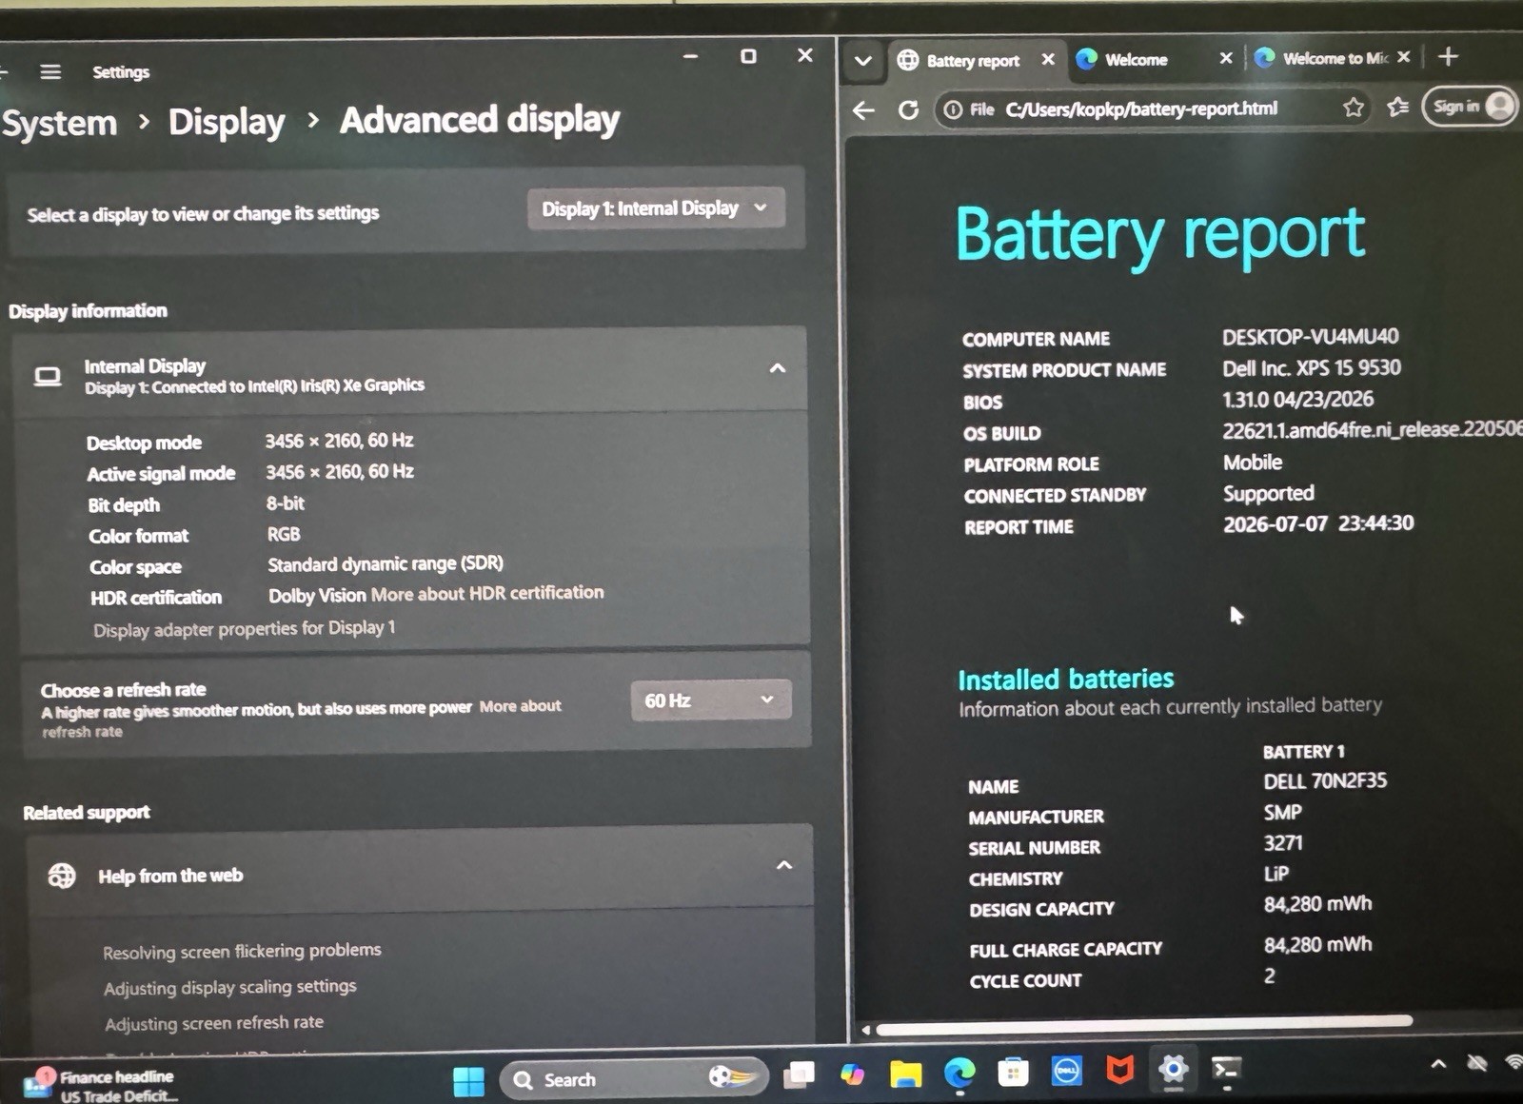Open Task View on the taskbar
This screenshot has width=1523, height=1104.
click(x=799, y=1075)
